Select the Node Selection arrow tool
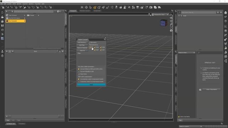 [x=90, y=7]
